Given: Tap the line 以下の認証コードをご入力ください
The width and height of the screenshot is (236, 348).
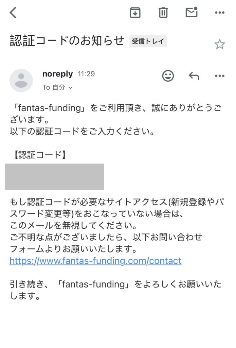Looking at the screenshot, I should 82,132.
